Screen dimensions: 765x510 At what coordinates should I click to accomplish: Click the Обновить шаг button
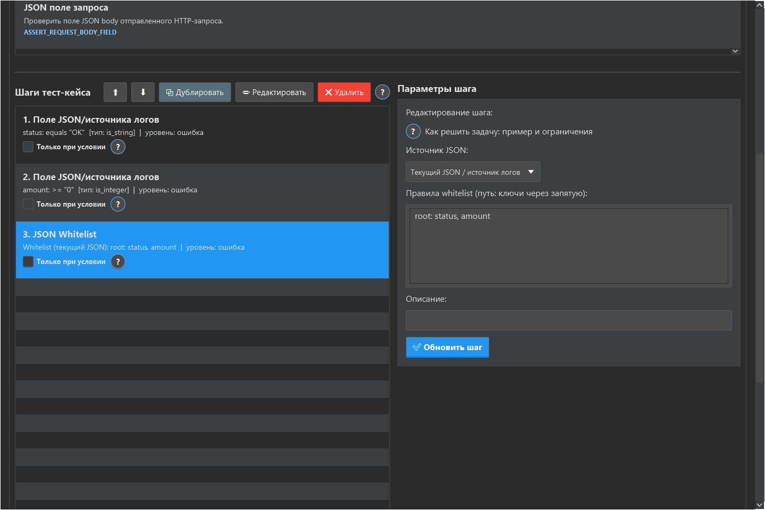click(x=447, y=347)
